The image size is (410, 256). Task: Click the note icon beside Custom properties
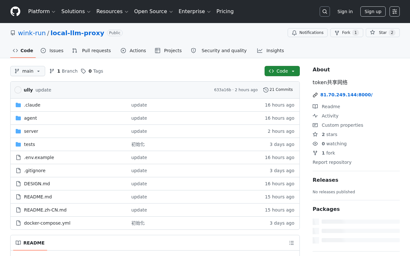tap(315, 125)
